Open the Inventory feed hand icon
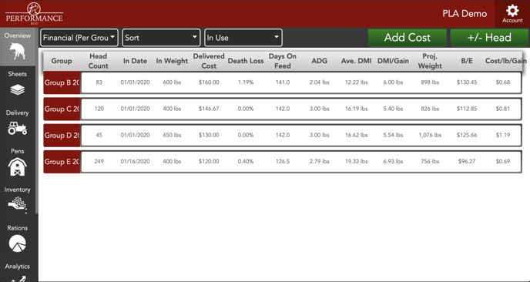This screenshot has height=282, width=530. click(x=17, y=205)
